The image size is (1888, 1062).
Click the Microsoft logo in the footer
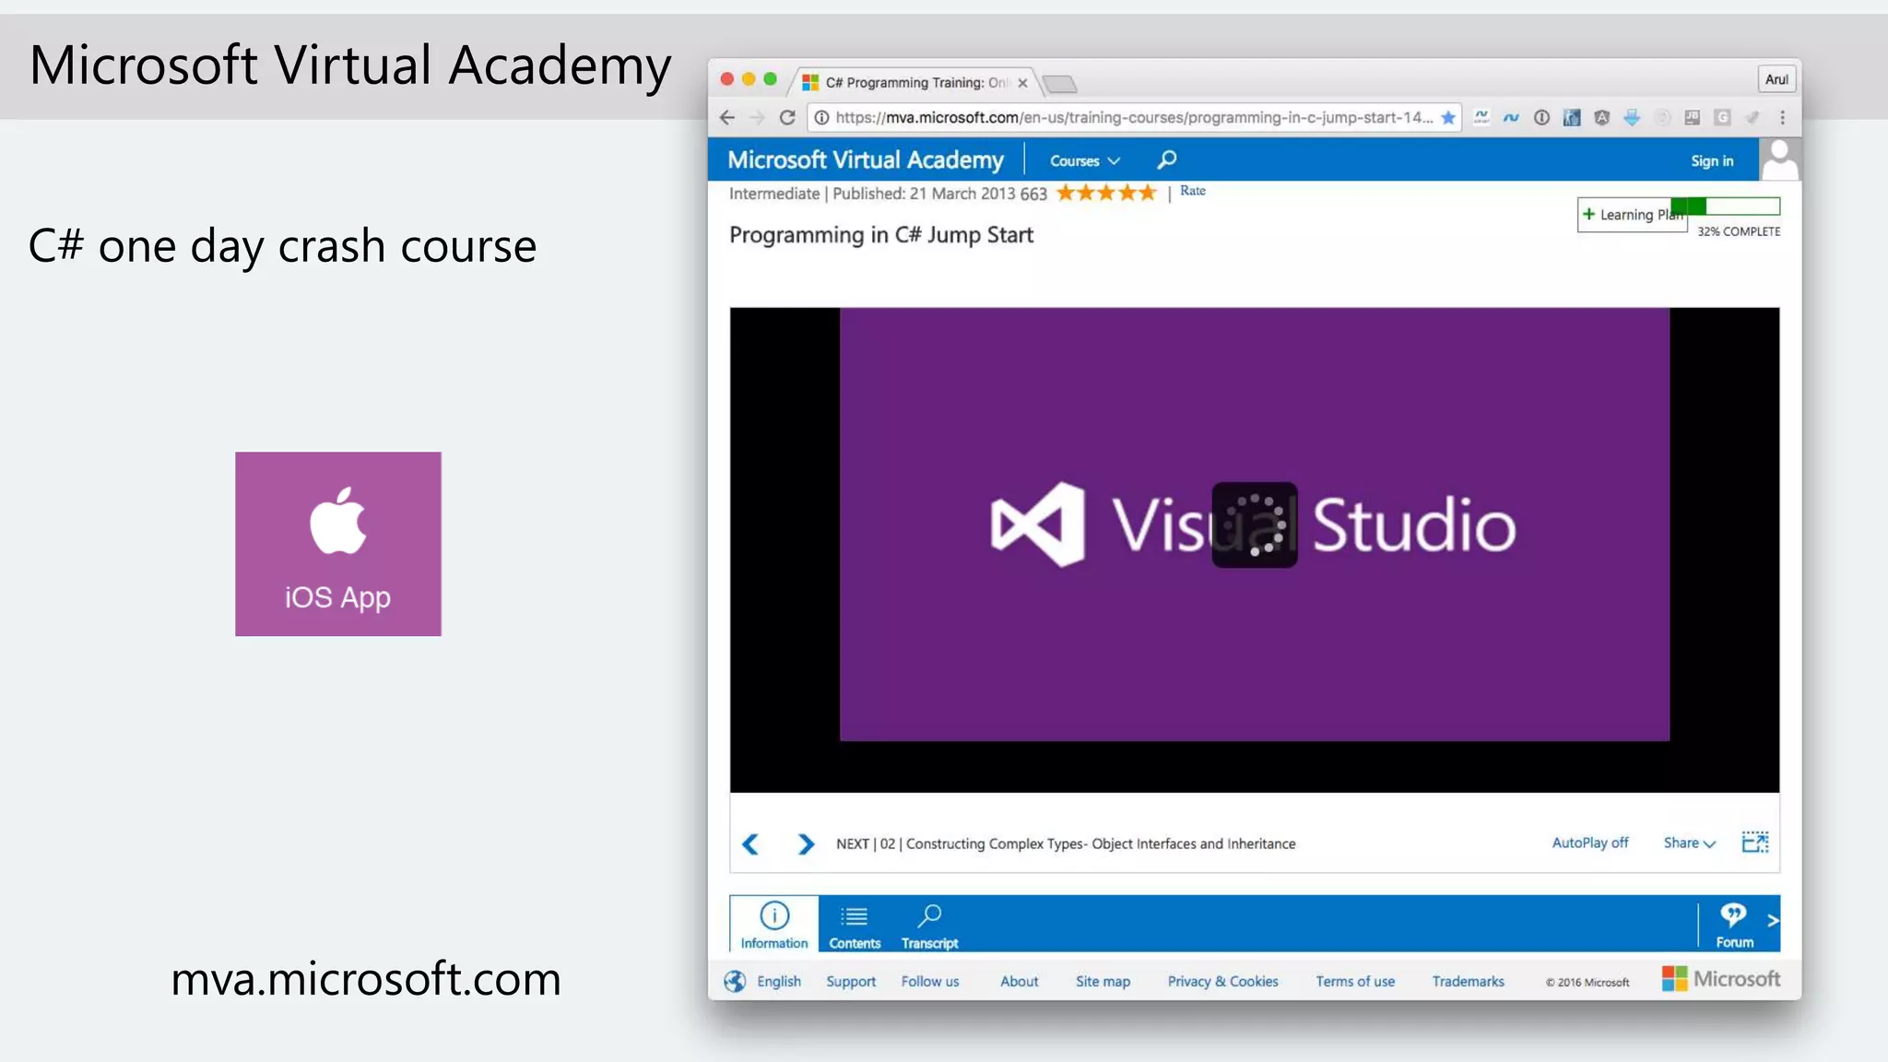1721,979
